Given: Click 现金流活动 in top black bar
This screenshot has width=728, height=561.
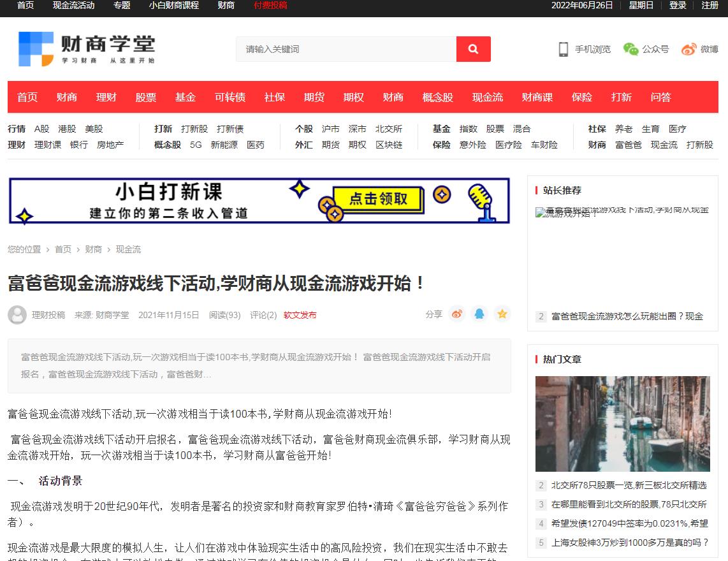Looking at the screenshot, I should click(x=73, y=5).
